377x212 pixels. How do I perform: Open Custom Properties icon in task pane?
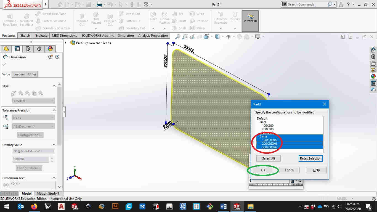[x=373, y=83]
